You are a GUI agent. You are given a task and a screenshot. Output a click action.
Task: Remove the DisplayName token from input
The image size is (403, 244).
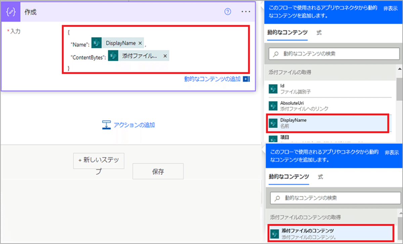coord(140,43)
